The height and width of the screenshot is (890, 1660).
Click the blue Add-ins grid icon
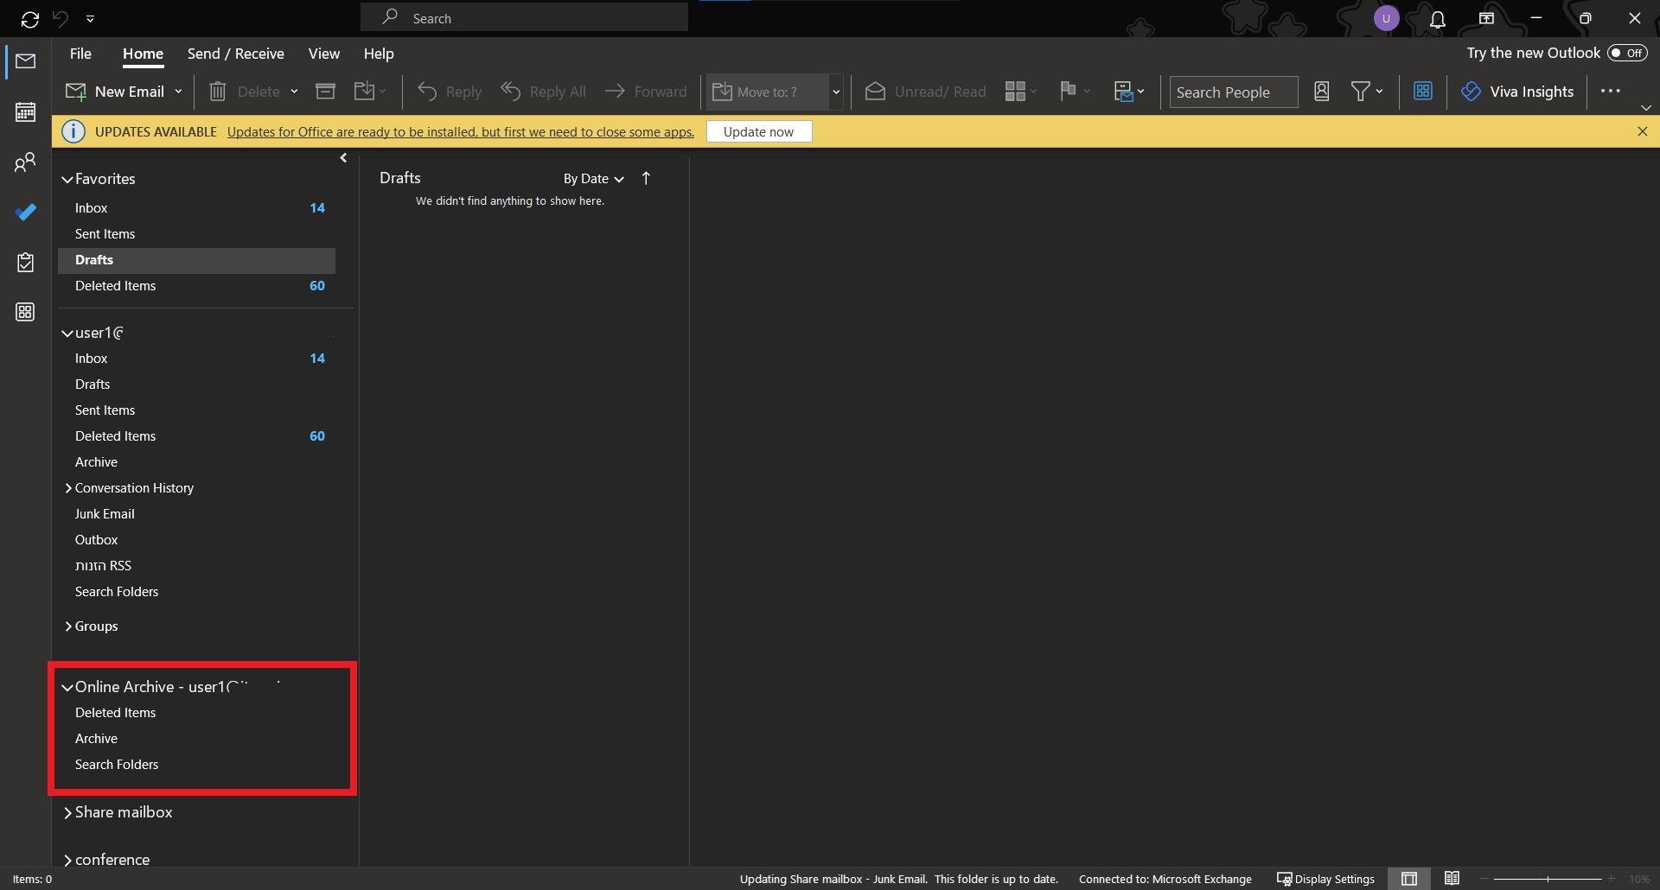(x=1423, y=91)
